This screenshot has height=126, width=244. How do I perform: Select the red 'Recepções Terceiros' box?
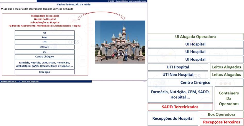click(222, 122)
